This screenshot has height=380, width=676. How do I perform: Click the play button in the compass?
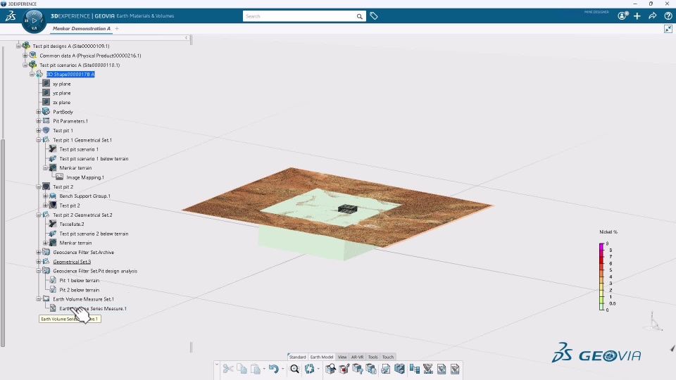click(34, 20)
